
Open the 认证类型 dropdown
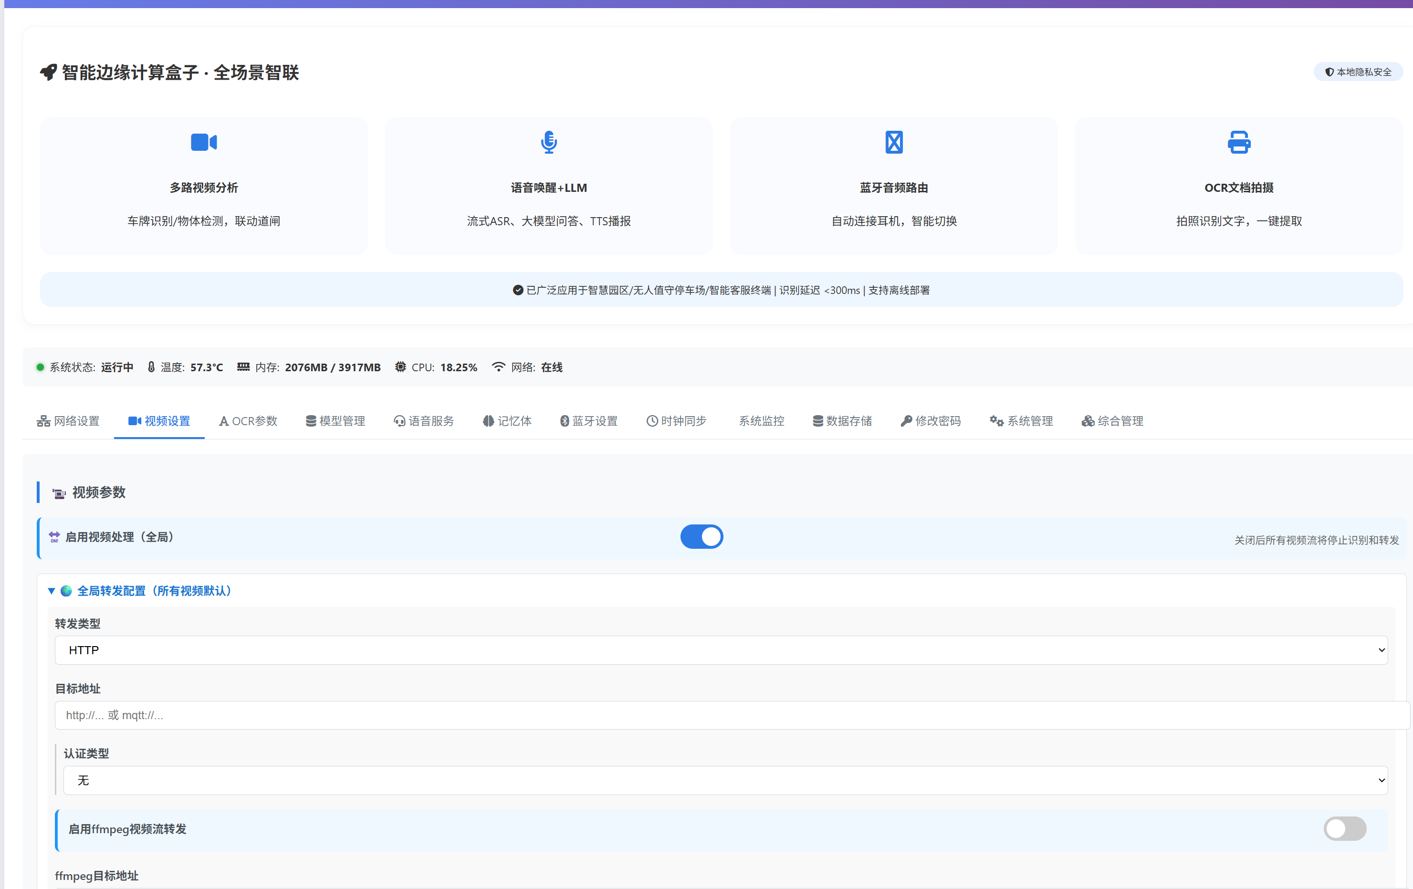725,781
